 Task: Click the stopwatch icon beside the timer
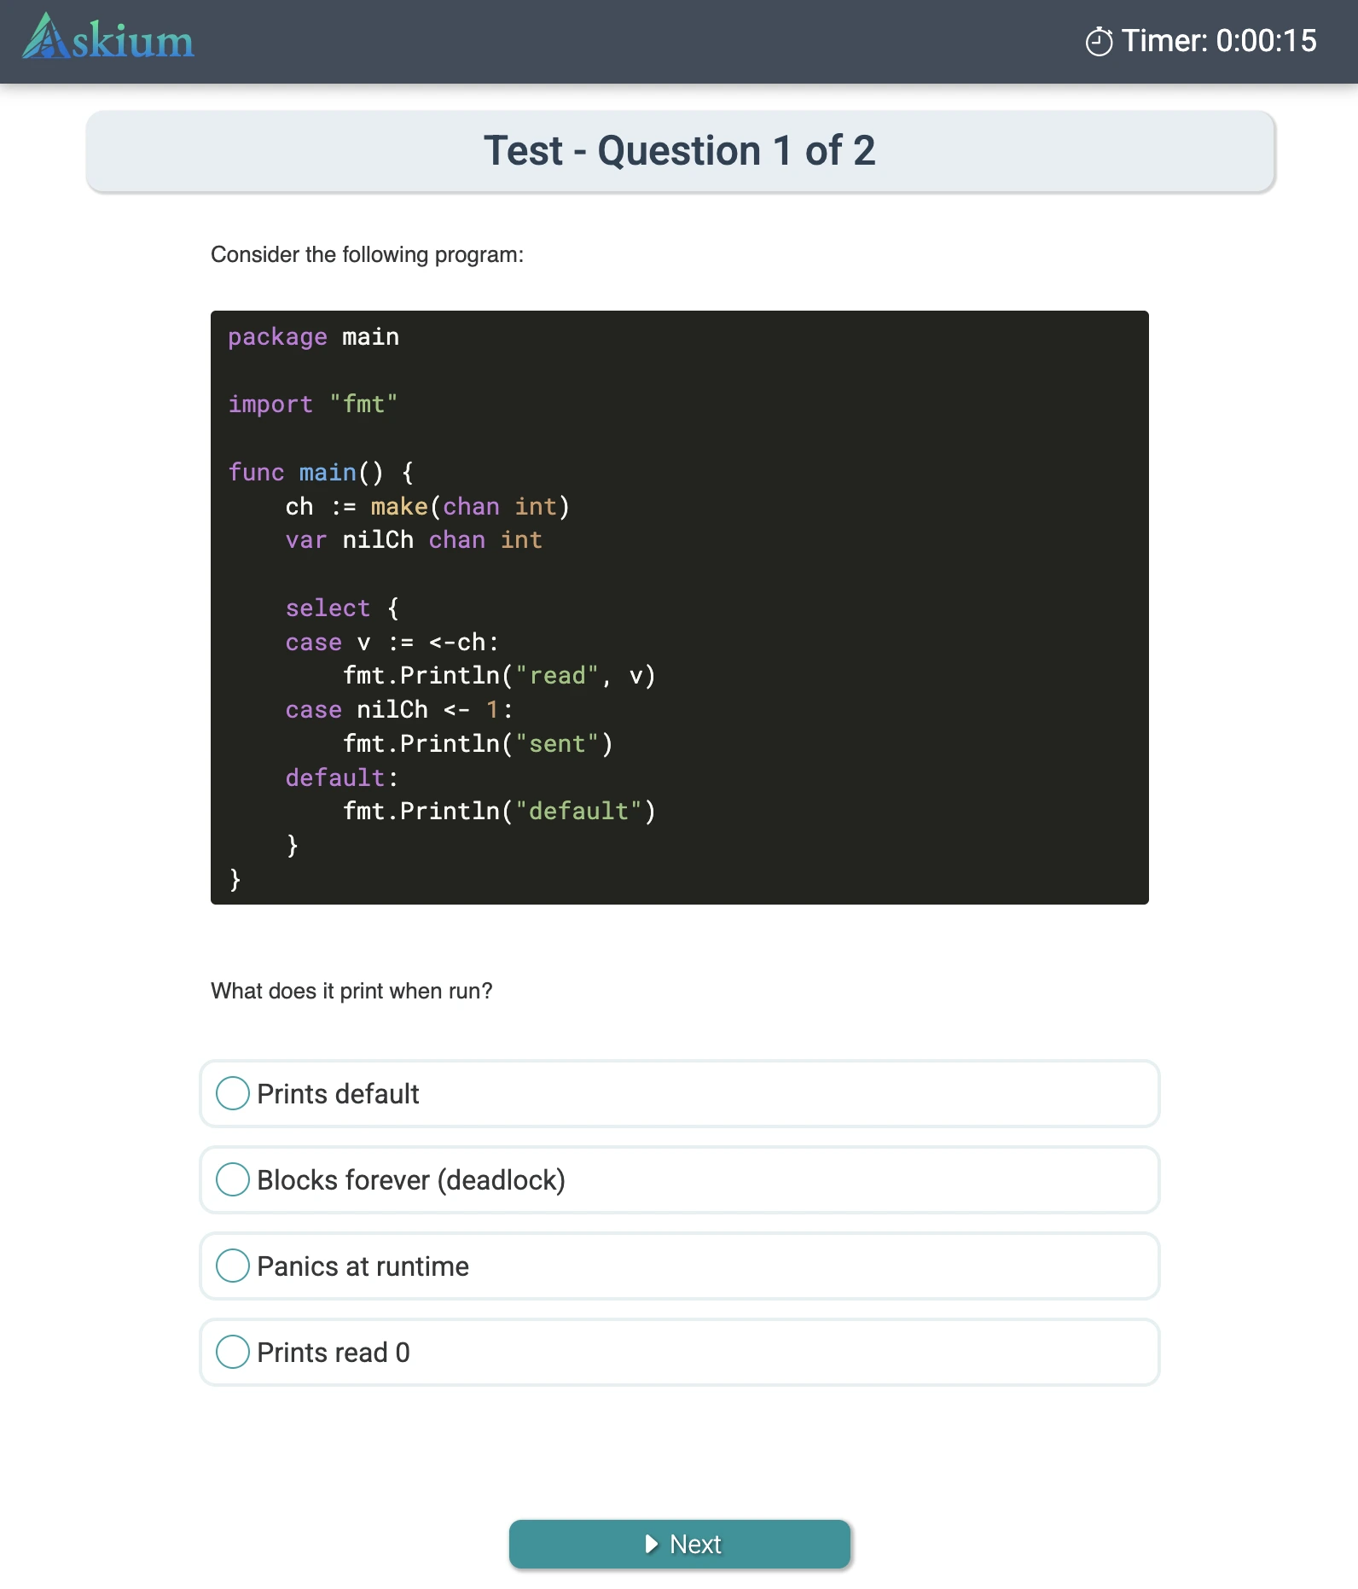click(1099, 41)
